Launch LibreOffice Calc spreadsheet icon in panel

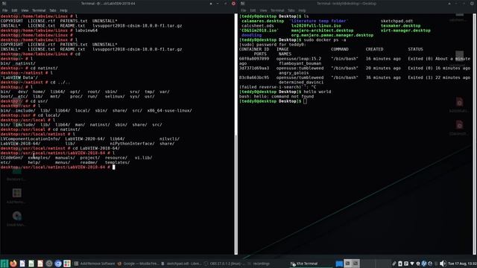click(x=31, y=264)
